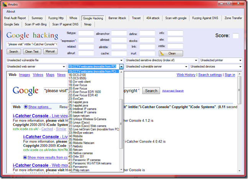
Task: Go to the Tracert tab
Action: tap(136, 18)
